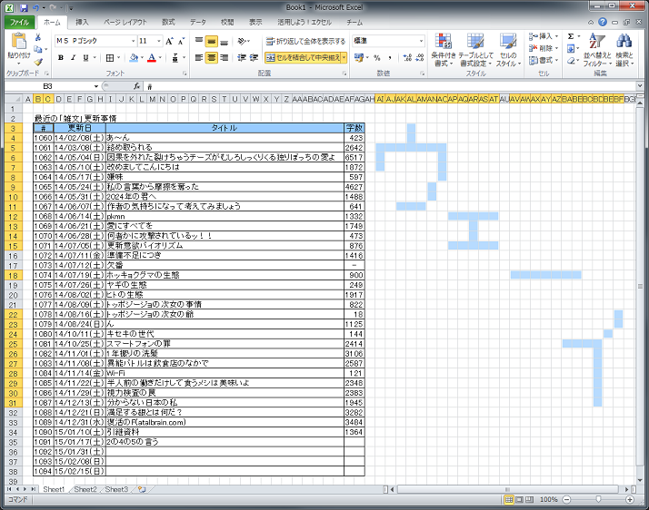
Task: Click the Format as Table (テーブルとして書式設定) icon
Action: click(475, 51)
